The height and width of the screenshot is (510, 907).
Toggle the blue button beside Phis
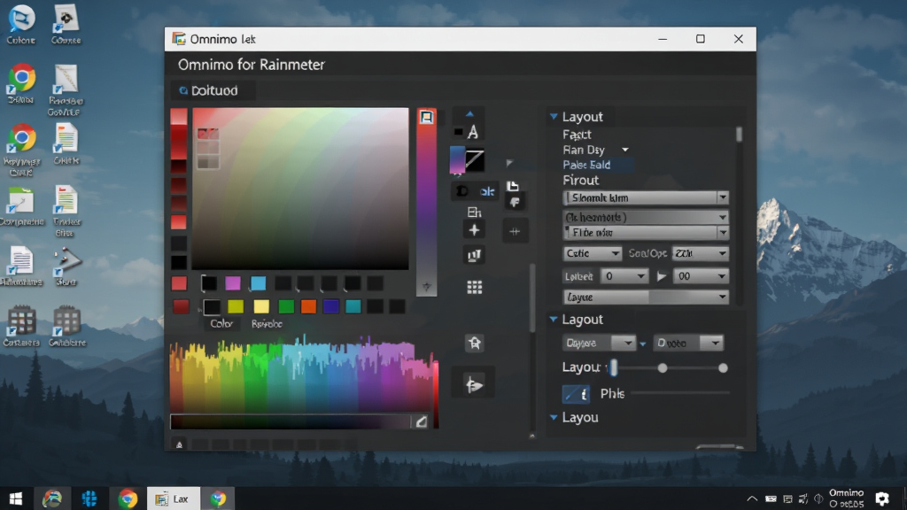coord(576,394)
